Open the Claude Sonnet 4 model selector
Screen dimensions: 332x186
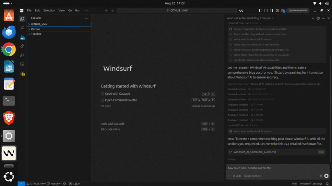[x=253, y=176]
